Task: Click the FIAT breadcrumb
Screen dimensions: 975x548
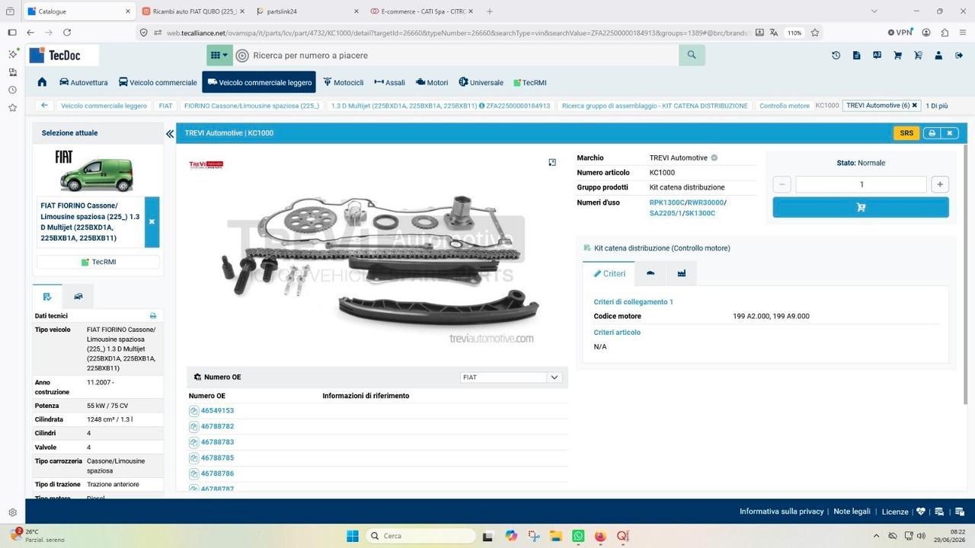Action: [x=165, y=106]
